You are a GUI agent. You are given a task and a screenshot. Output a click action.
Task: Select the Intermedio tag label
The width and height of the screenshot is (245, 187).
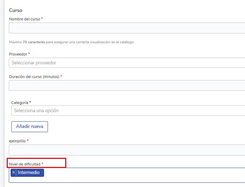(29, 173)
